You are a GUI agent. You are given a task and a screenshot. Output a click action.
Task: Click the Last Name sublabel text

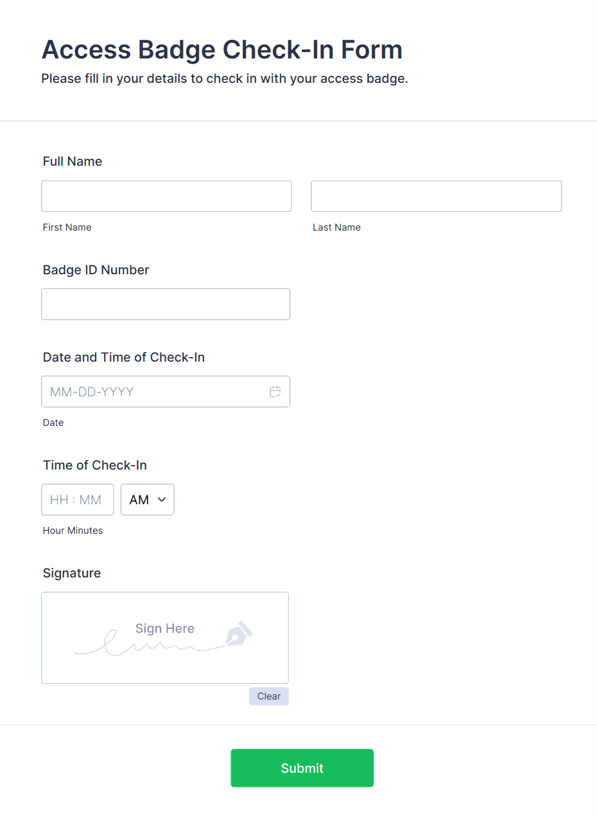click(x=336, y=227)
